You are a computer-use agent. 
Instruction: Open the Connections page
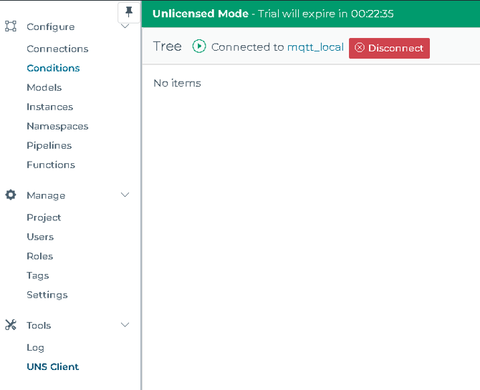(57, 49)
